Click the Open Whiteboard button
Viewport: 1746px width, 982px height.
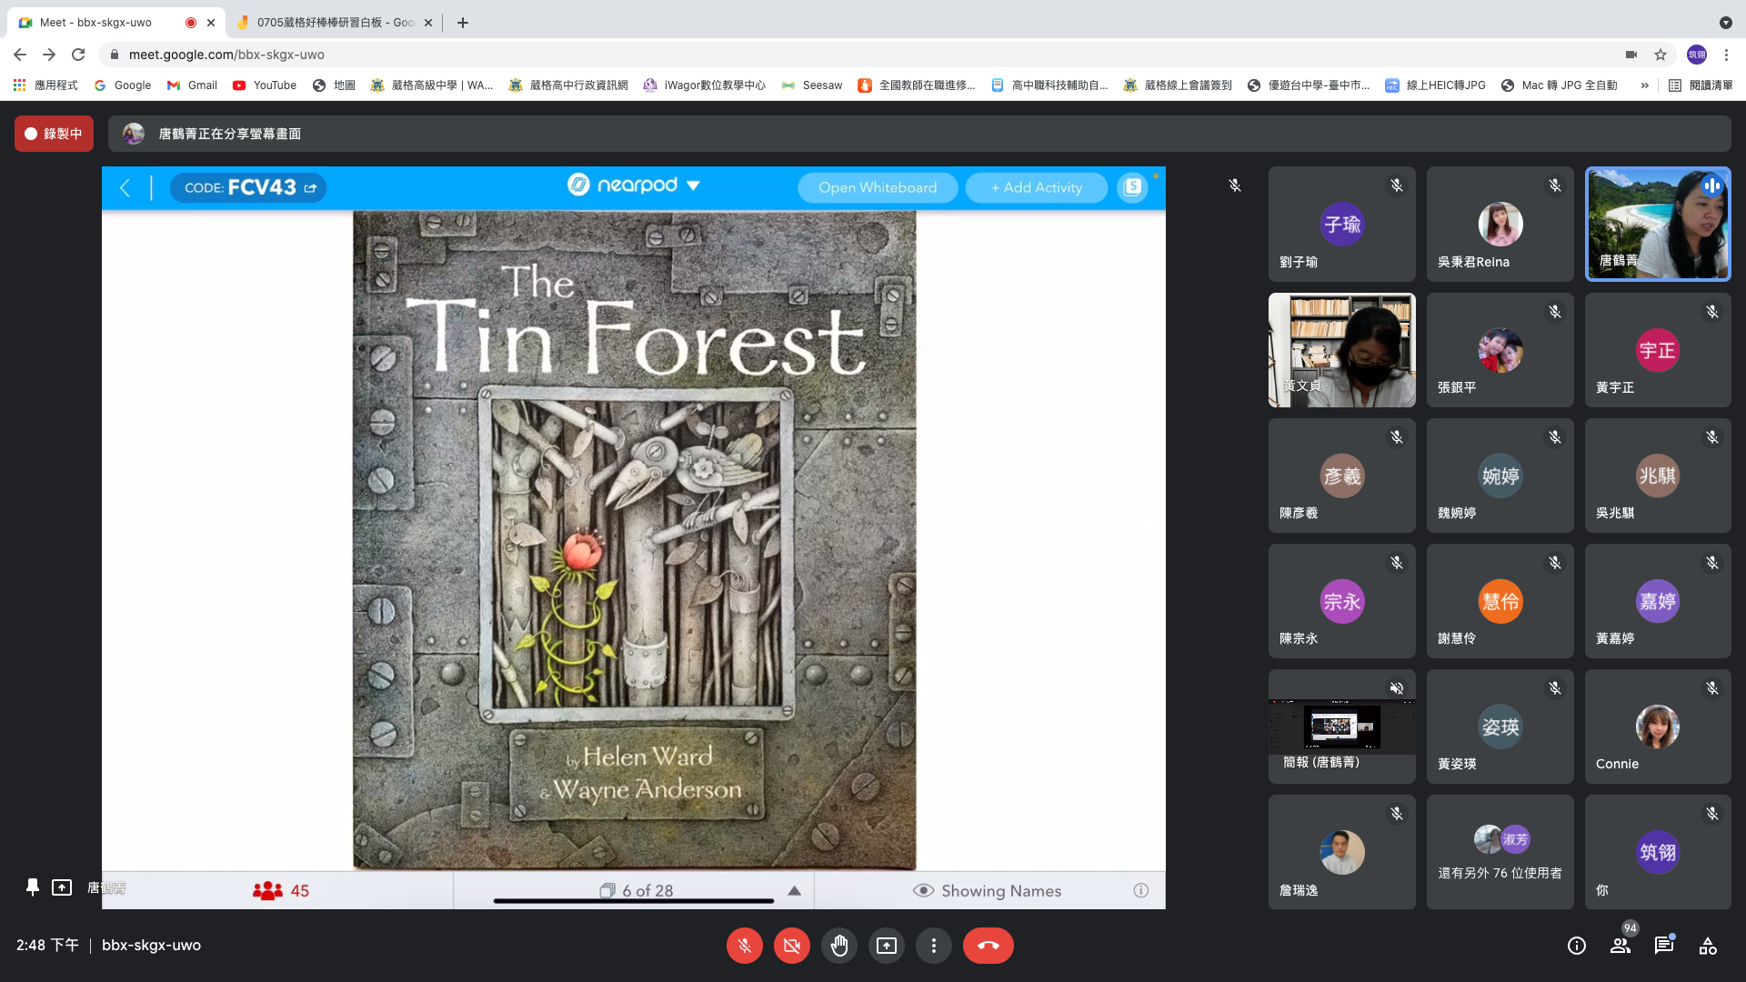pyautogui.click(x=877, y=187)
